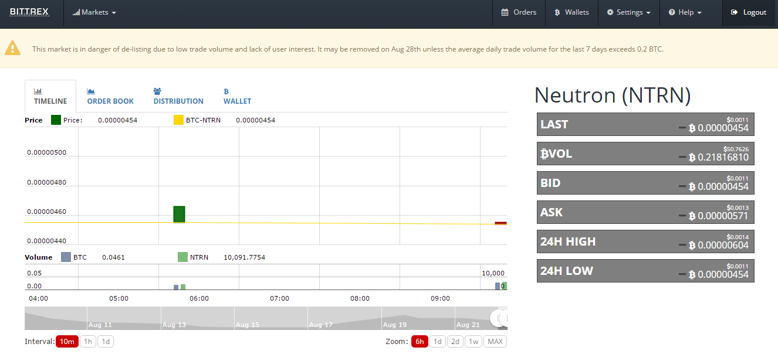The image size is (778, 354).
Task: Click the price axis label "0.00000460"
Action: (x=46, y=212)
